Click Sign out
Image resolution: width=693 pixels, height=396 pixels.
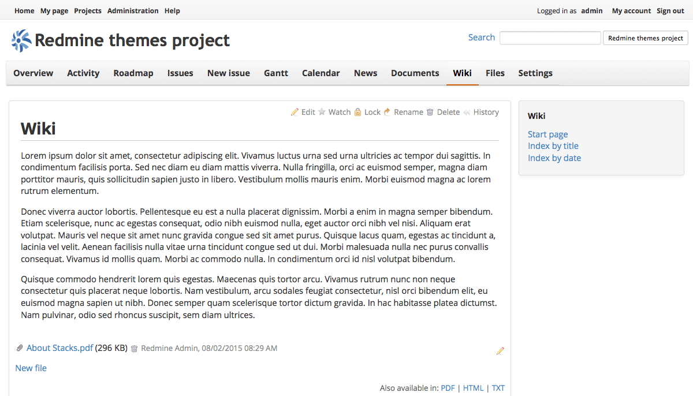pos(670,11)
